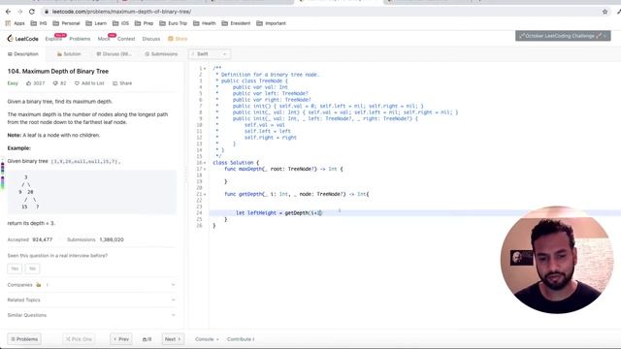Open the Important bookmarks folder

coord(272,23)
